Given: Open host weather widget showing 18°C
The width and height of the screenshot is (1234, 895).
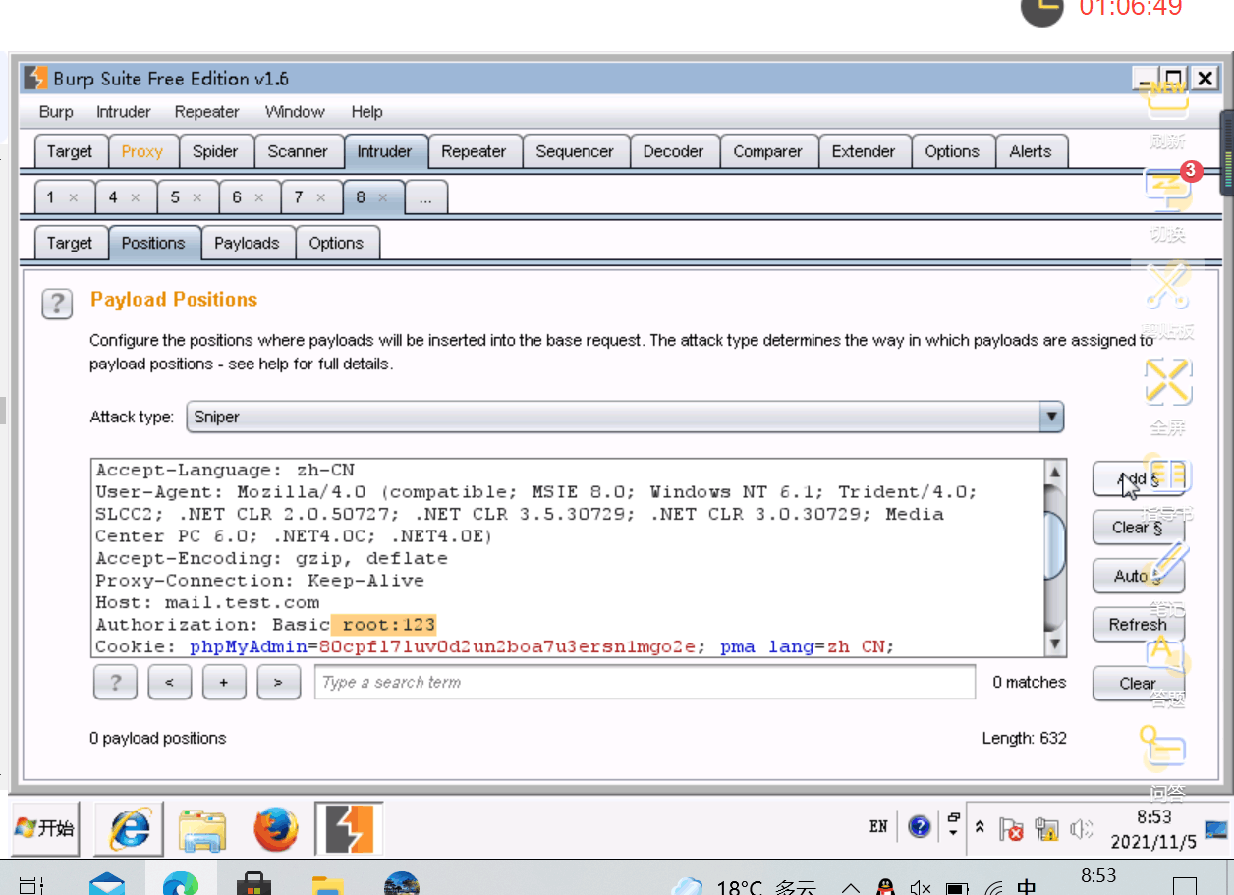Looking at the screenshot, I should (x=745, y=887).
